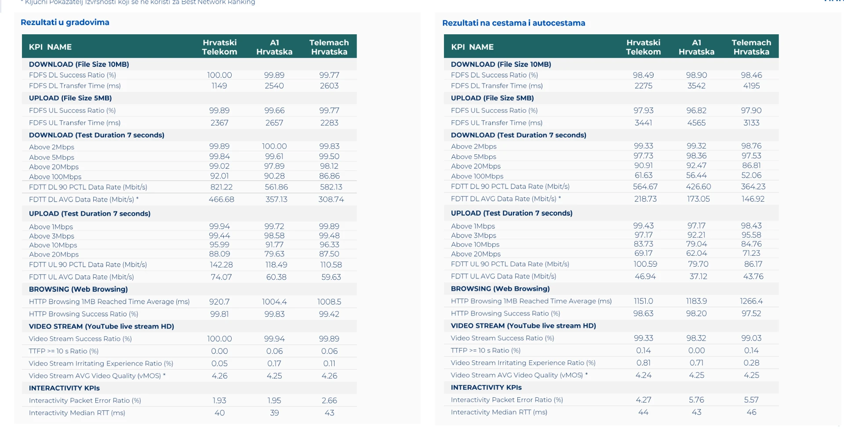The height and width of the screenshot is (432, 844).
Task: Select the value 1183.9
Action: click(x=696, y=301)
